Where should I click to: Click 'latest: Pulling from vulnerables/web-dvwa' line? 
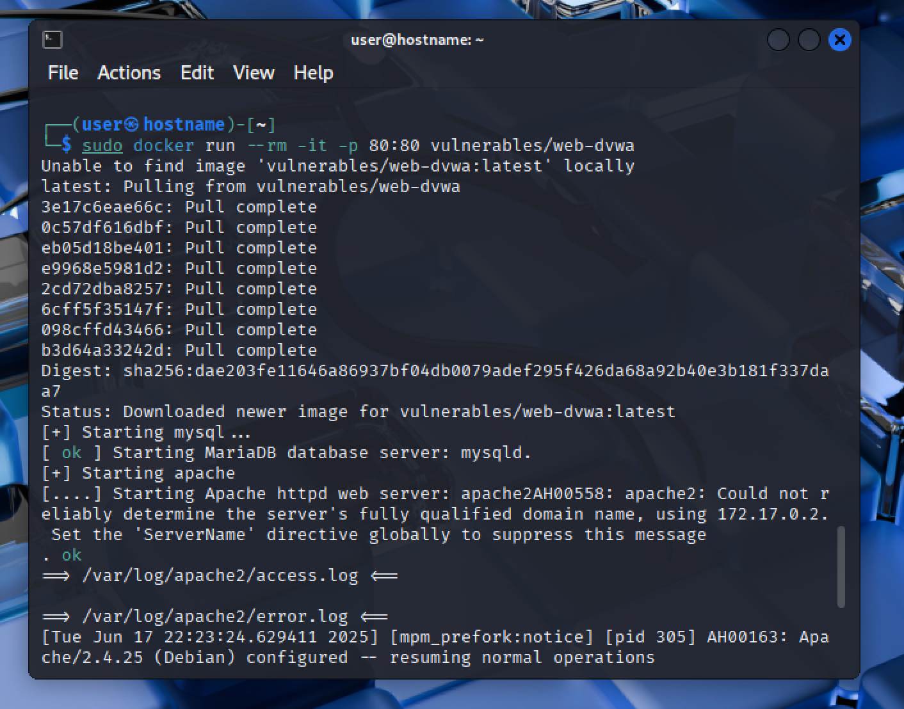point(251,186)
